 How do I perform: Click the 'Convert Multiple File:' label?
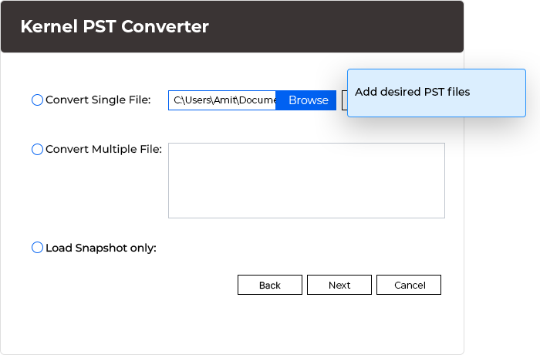[x=103, y=149]
